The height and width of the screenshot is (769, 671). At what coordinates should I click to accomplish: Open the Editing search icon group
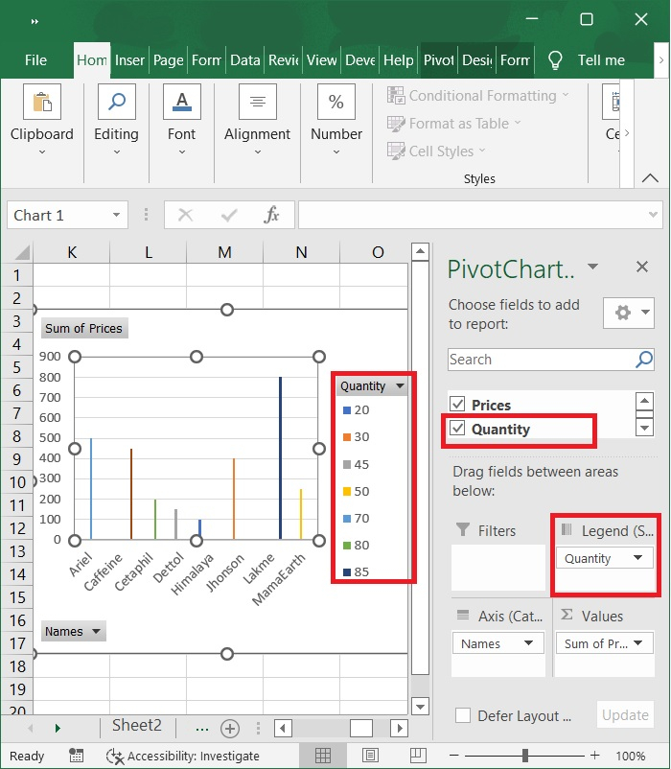tap(116, 103)
